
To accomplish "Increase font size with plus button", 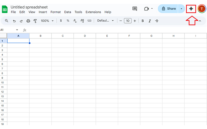I will click(135, 21).
